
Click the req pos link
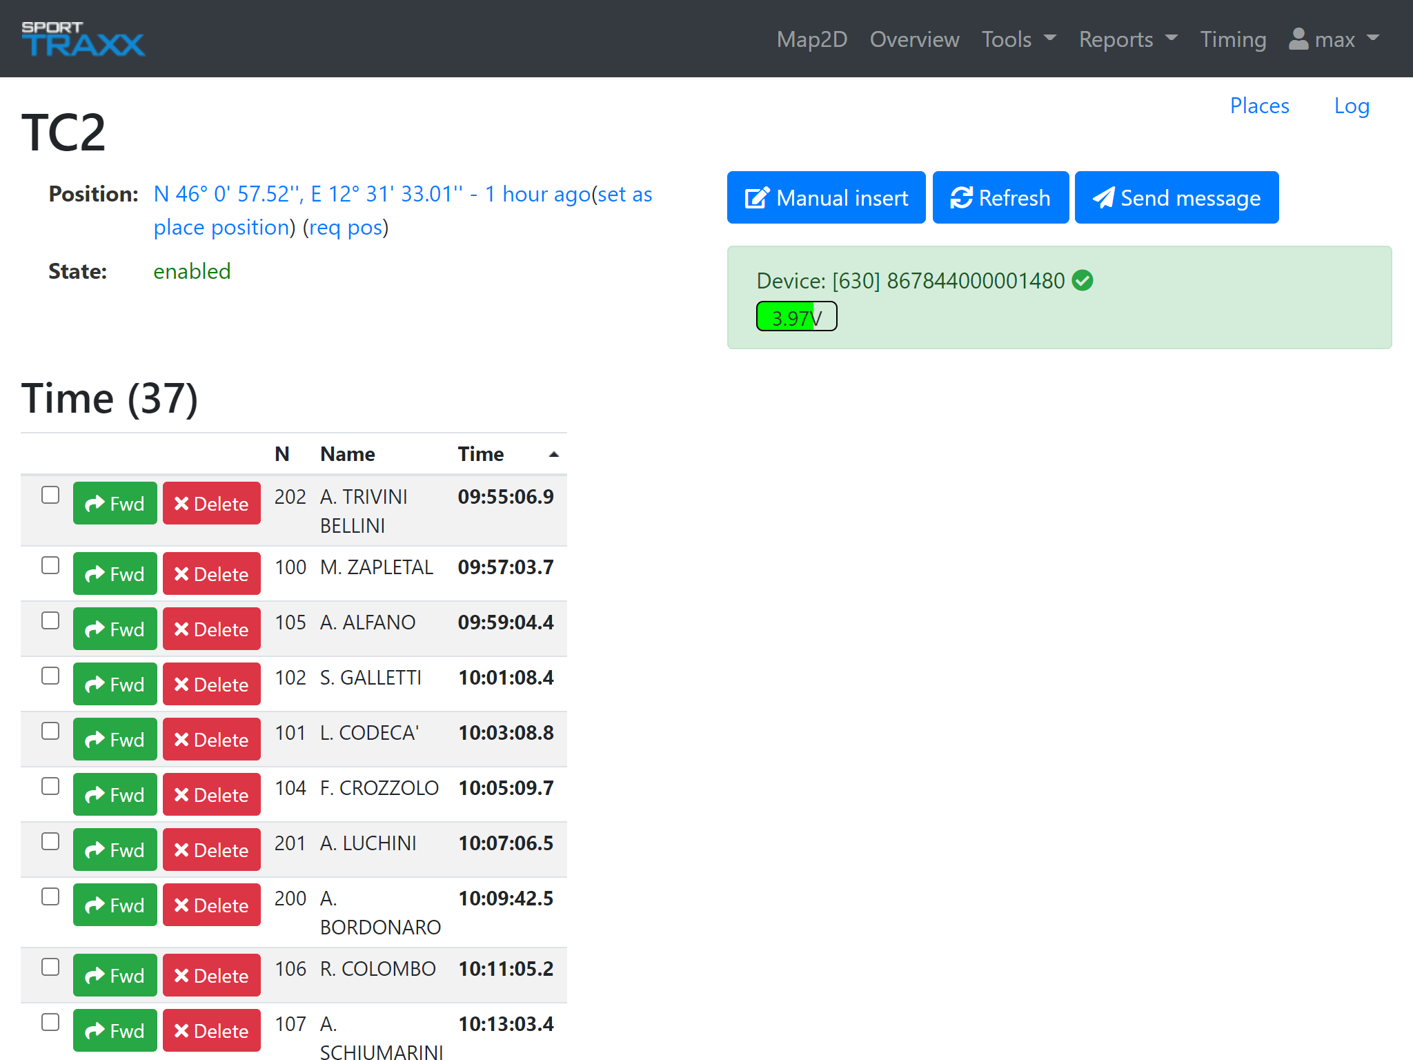click(x=345, y=227)
